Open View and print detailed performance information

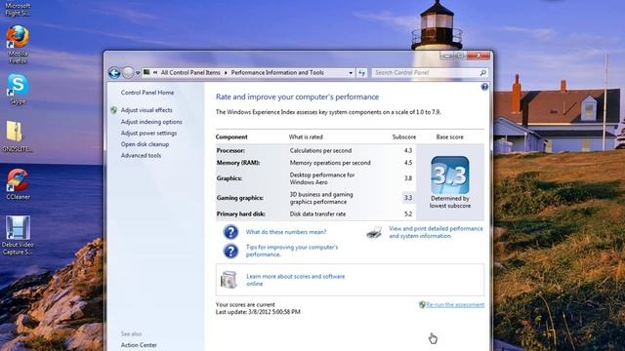coord(437,232)
